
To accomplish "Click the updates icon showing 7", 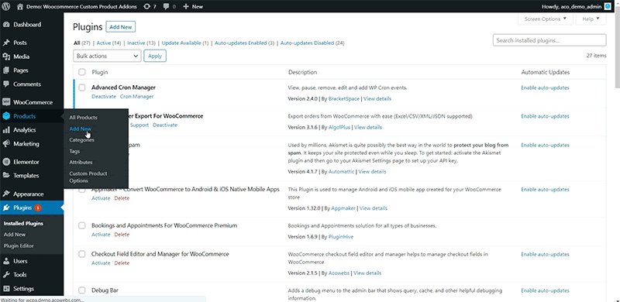I will tap(146, 7).
